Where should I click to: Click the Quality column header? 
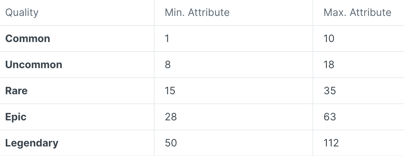coord(22,13)
